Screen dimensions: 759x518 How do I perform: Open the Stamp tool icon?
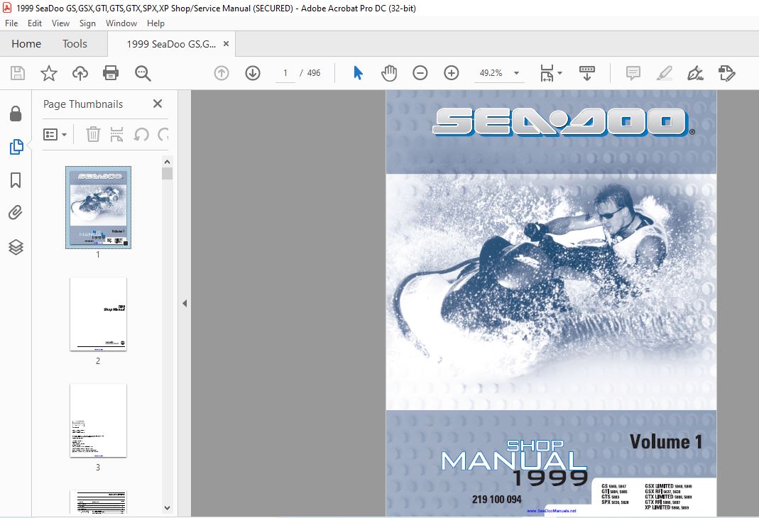(726, 73)
